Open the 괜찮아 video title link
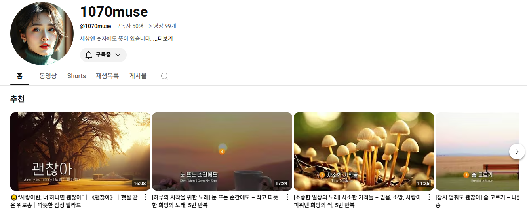Viewport: 527px width, 210px height. (75, 201)
